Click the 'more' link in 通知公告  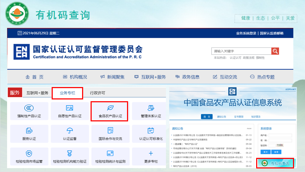pyautogui.click(x=249, y=128)
